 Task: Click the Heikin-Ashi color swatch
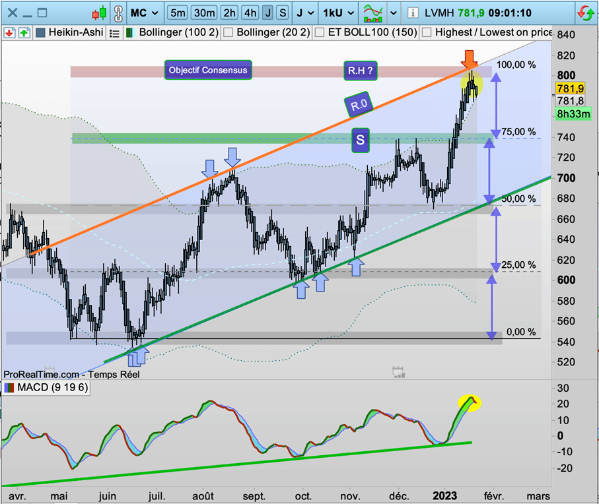point(40,33)
